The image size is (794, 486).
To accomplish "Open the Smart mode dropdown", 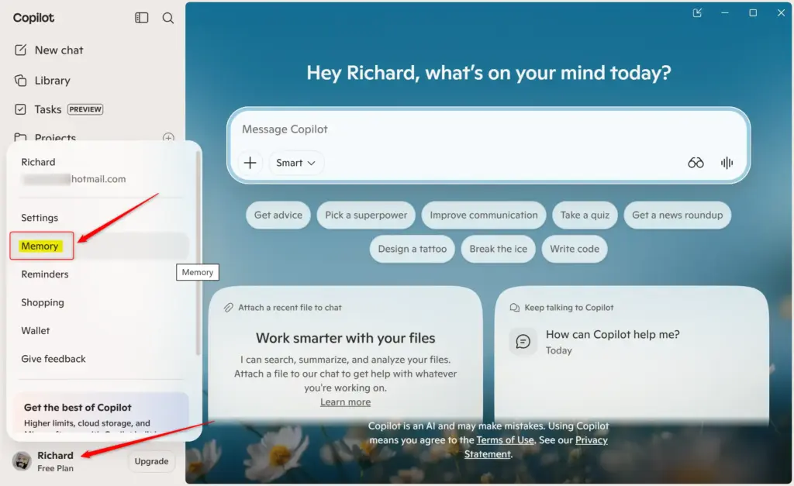I will (295, 163).
